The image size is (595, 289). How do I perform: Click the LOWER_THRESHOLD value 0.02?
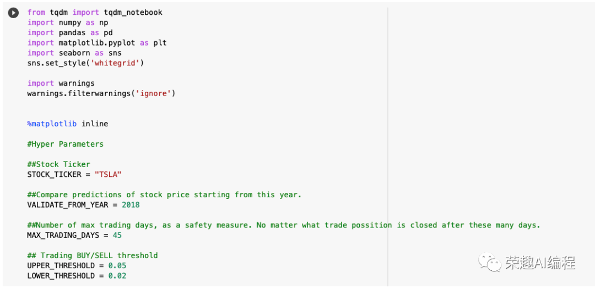tap(117, 276)
